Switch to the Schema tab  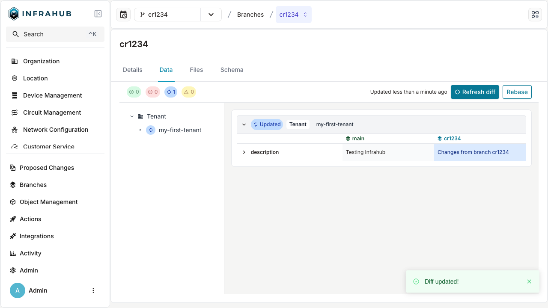232,70
